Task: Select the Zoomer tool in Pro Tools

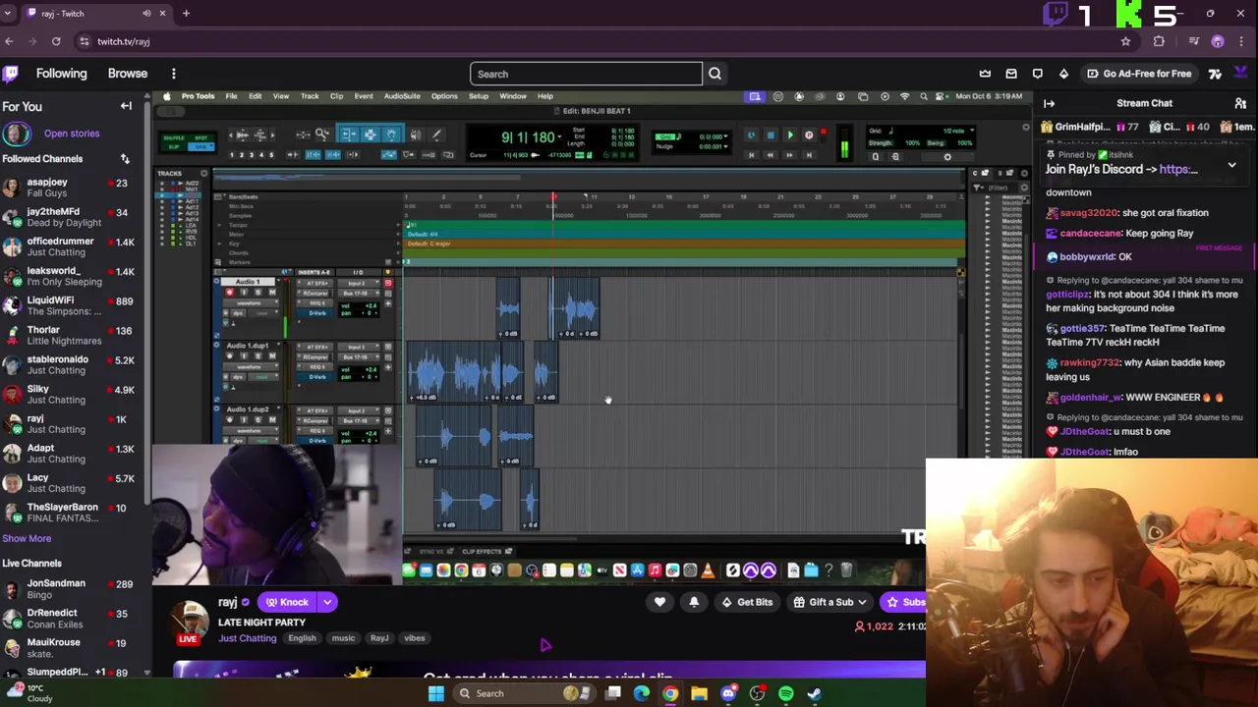Action: pos(322,135)
